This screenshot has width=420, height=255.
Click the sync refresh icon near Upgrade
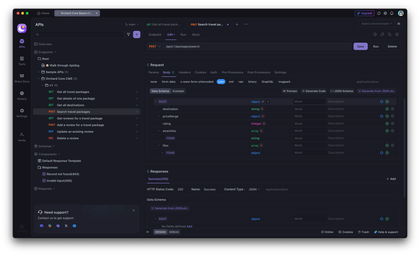point(379,13)
